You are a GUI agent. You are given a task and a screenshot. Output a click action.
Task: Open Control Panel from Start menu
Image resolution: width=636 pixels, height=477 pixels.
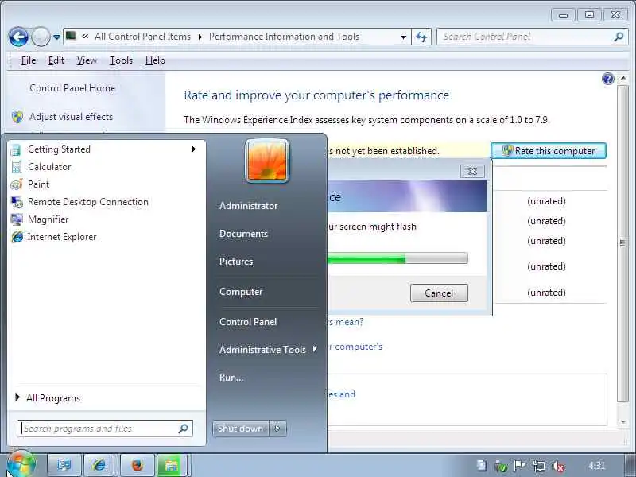248,322
